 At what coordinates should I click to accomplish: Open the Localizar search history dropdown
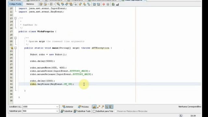(57, 107)
